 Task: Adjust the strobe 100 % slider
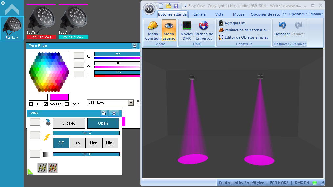[86, 133]
